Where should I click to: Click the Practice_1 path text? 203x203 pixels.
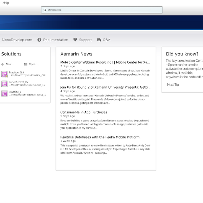coord(27,95)
